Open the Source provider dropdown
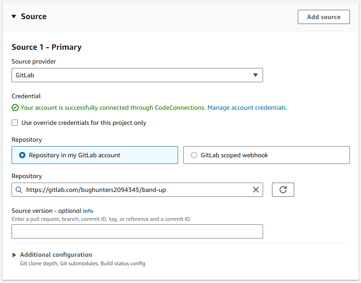Image resolution: width=361 pixels, height=283 pixels. [137, 75]
